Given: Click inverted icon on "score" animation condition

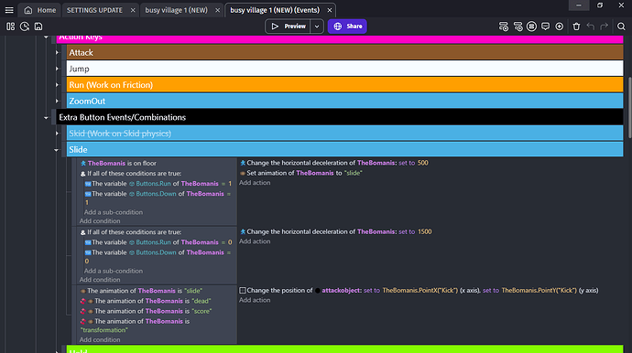Looking at the screenshot, I should click(83, 311).
